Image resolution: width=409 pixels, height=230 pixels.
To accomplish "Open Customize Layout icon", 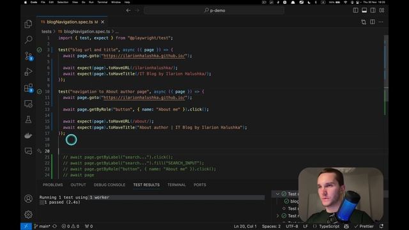I will click(382, 10).
